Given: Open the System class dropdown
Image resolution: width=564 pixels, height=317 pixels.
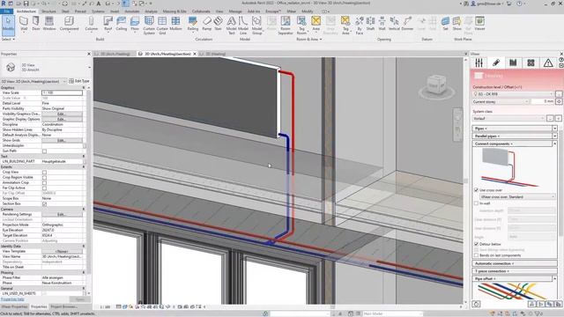Looking at the screenshot, I should tap(508, 118).
